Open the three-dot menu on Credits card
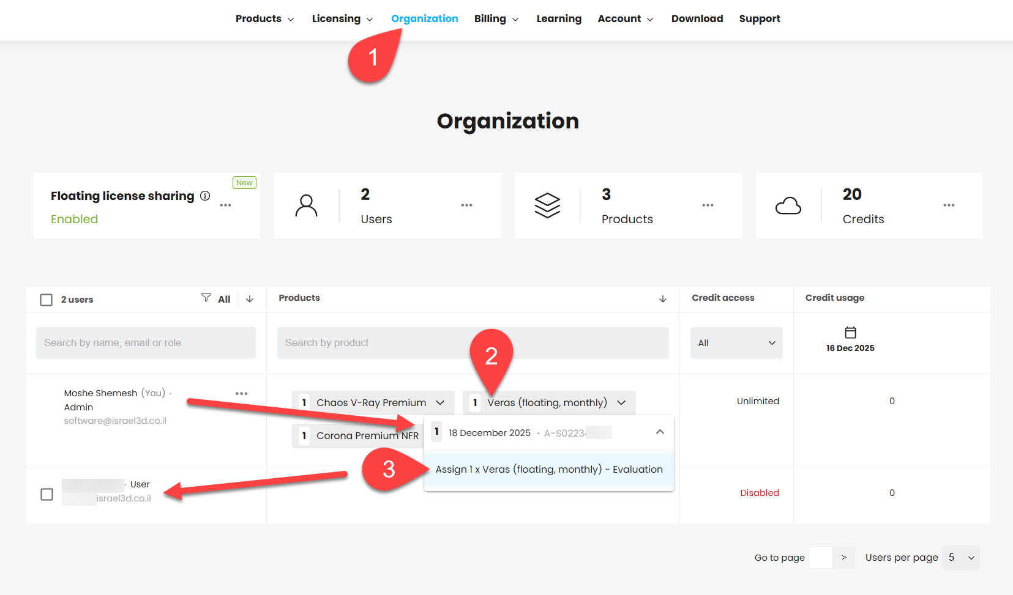Viewport: 1013px width, 595px height. (949, 205)
